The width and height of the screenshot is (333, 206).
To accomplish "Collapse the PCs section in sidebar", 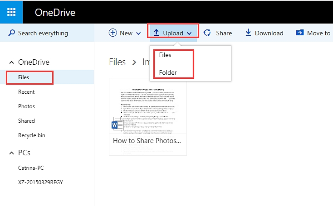I will (11, 153).
